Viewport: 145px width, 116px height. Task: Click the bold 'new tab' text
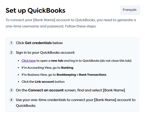(57, 61)
